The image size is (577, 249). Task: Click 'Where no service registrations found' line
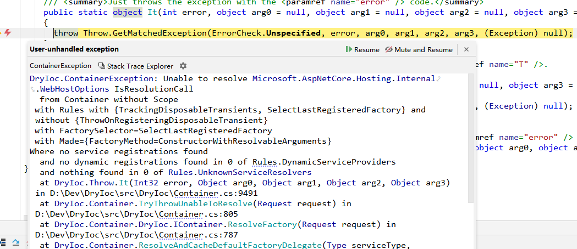point(118,151)
